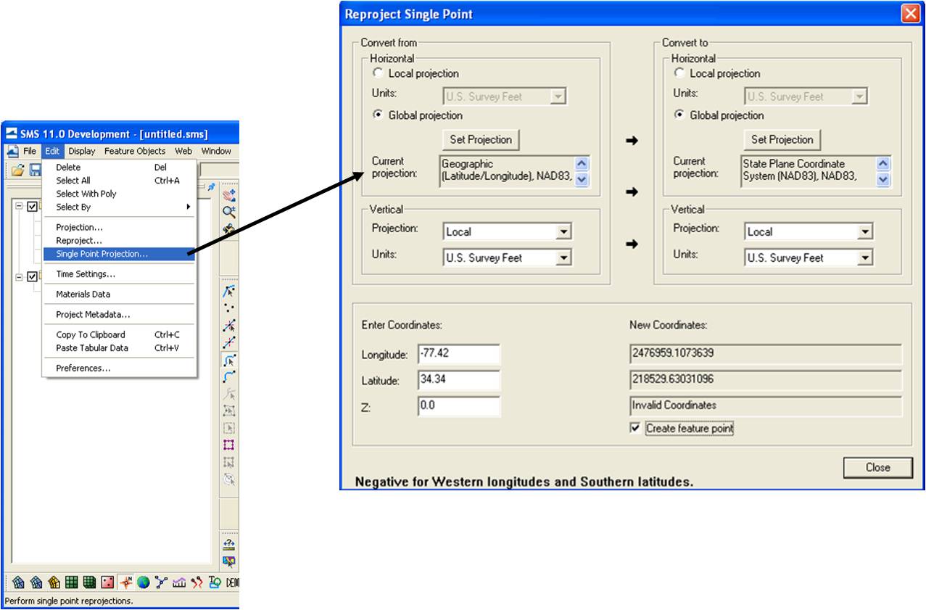Screen dimensions: 926x610
Task: Select the Pan tool hand icon
Action: (229, 195)
